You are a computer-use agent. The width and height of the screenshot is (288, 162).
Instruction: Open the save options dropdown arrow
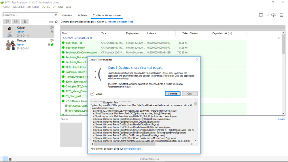[x=267, y=15]
